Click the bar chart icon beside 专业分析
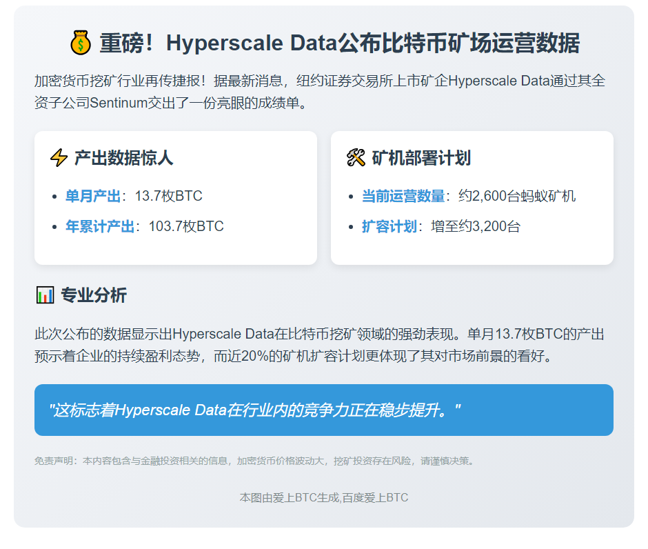This screenshot has width=648, height=549. point(45,295)
